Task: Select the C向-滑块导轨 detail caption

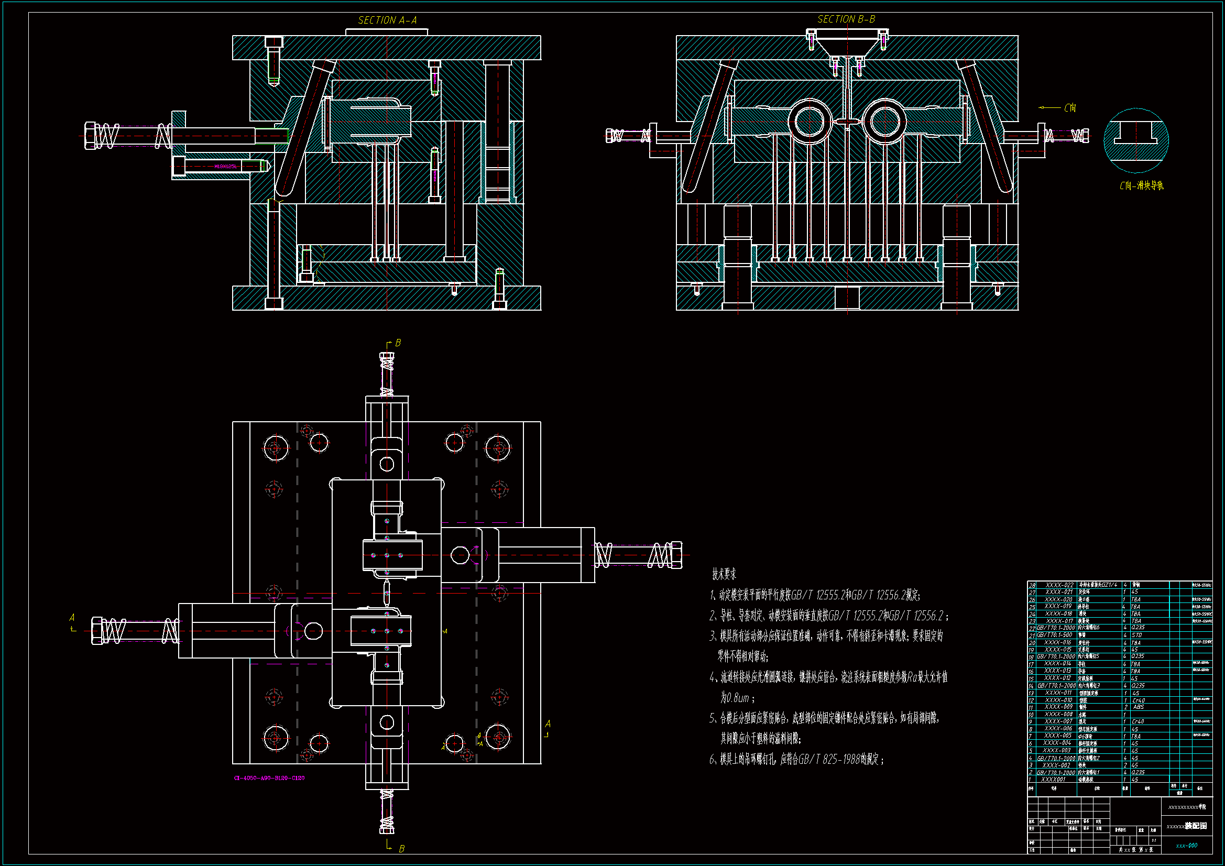Action: pyautogui.click(x=1141, y=185)
